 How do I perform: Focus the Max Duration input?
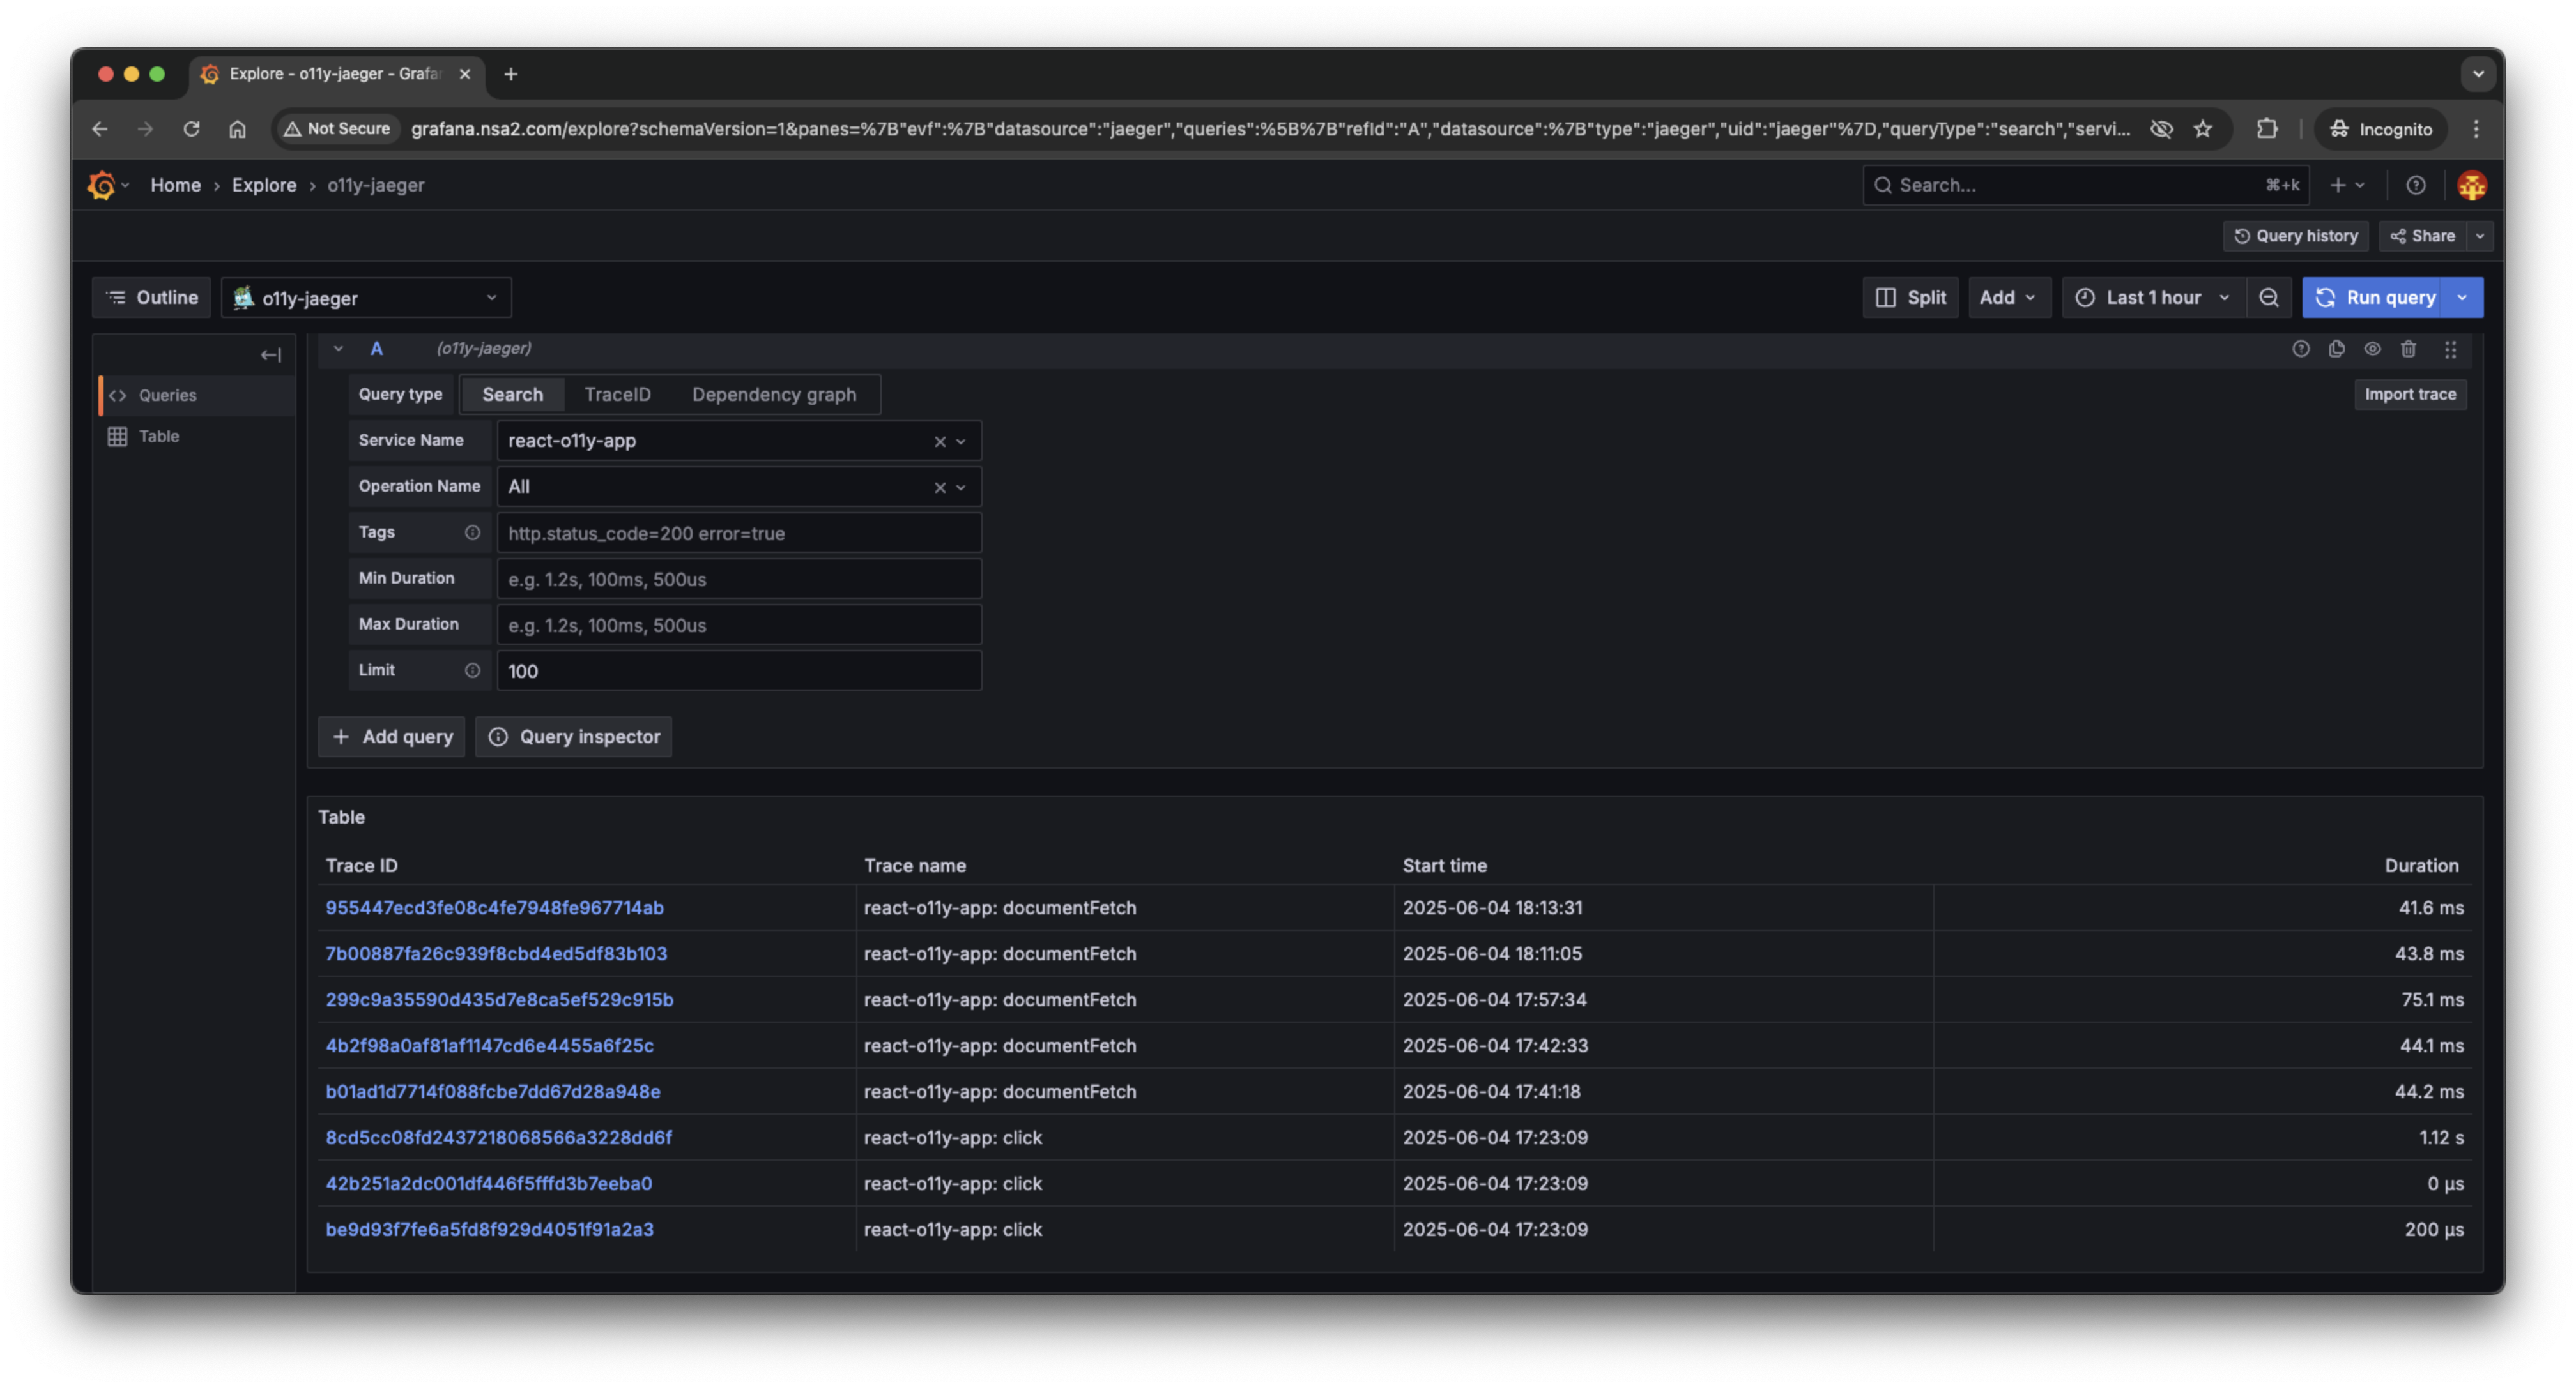click(739, 624)
